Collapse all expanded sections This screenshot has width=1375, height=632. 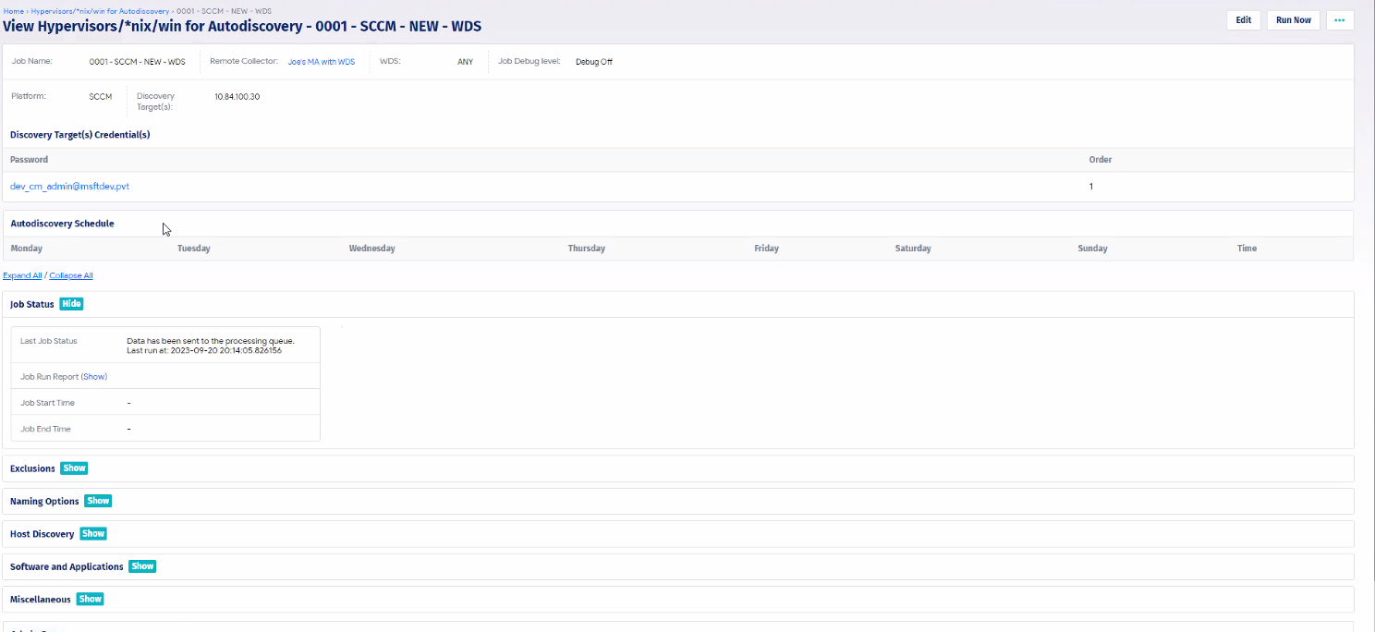[70, 274]
